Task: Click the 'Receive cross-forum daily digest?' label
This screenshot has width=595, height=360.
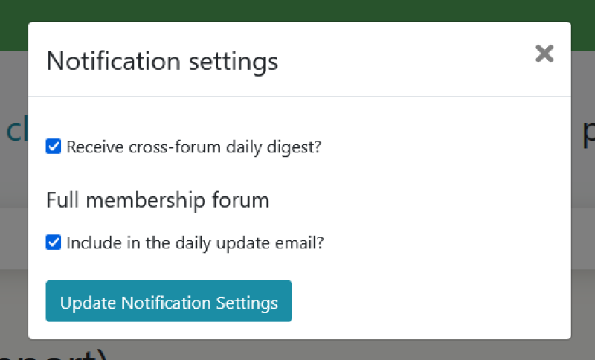Action: coord(193,147)
